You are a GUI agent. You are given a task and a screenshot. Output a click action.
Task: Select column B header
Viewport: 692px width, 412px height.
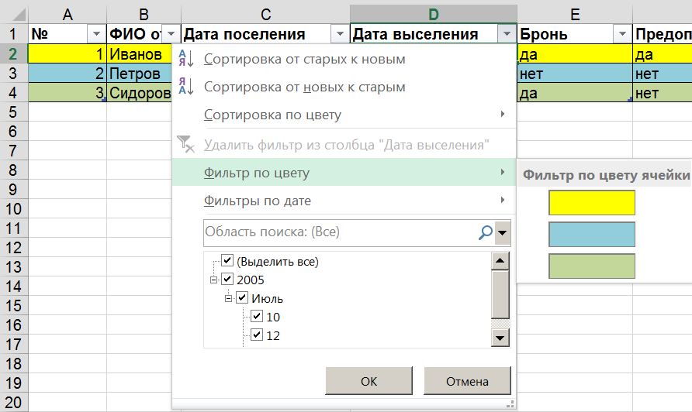click(x=144, y=15)
